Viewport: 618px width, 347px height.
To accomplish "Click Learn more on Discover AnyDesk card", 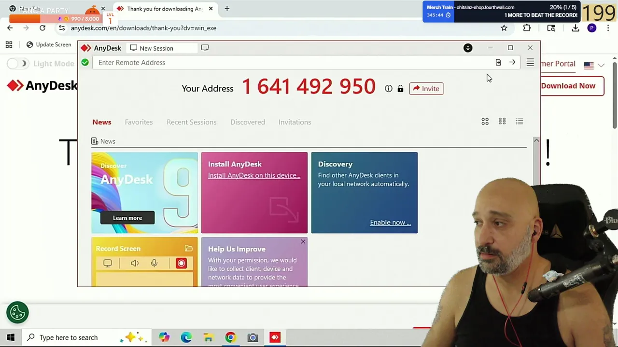I will click(x=127, y=218).
